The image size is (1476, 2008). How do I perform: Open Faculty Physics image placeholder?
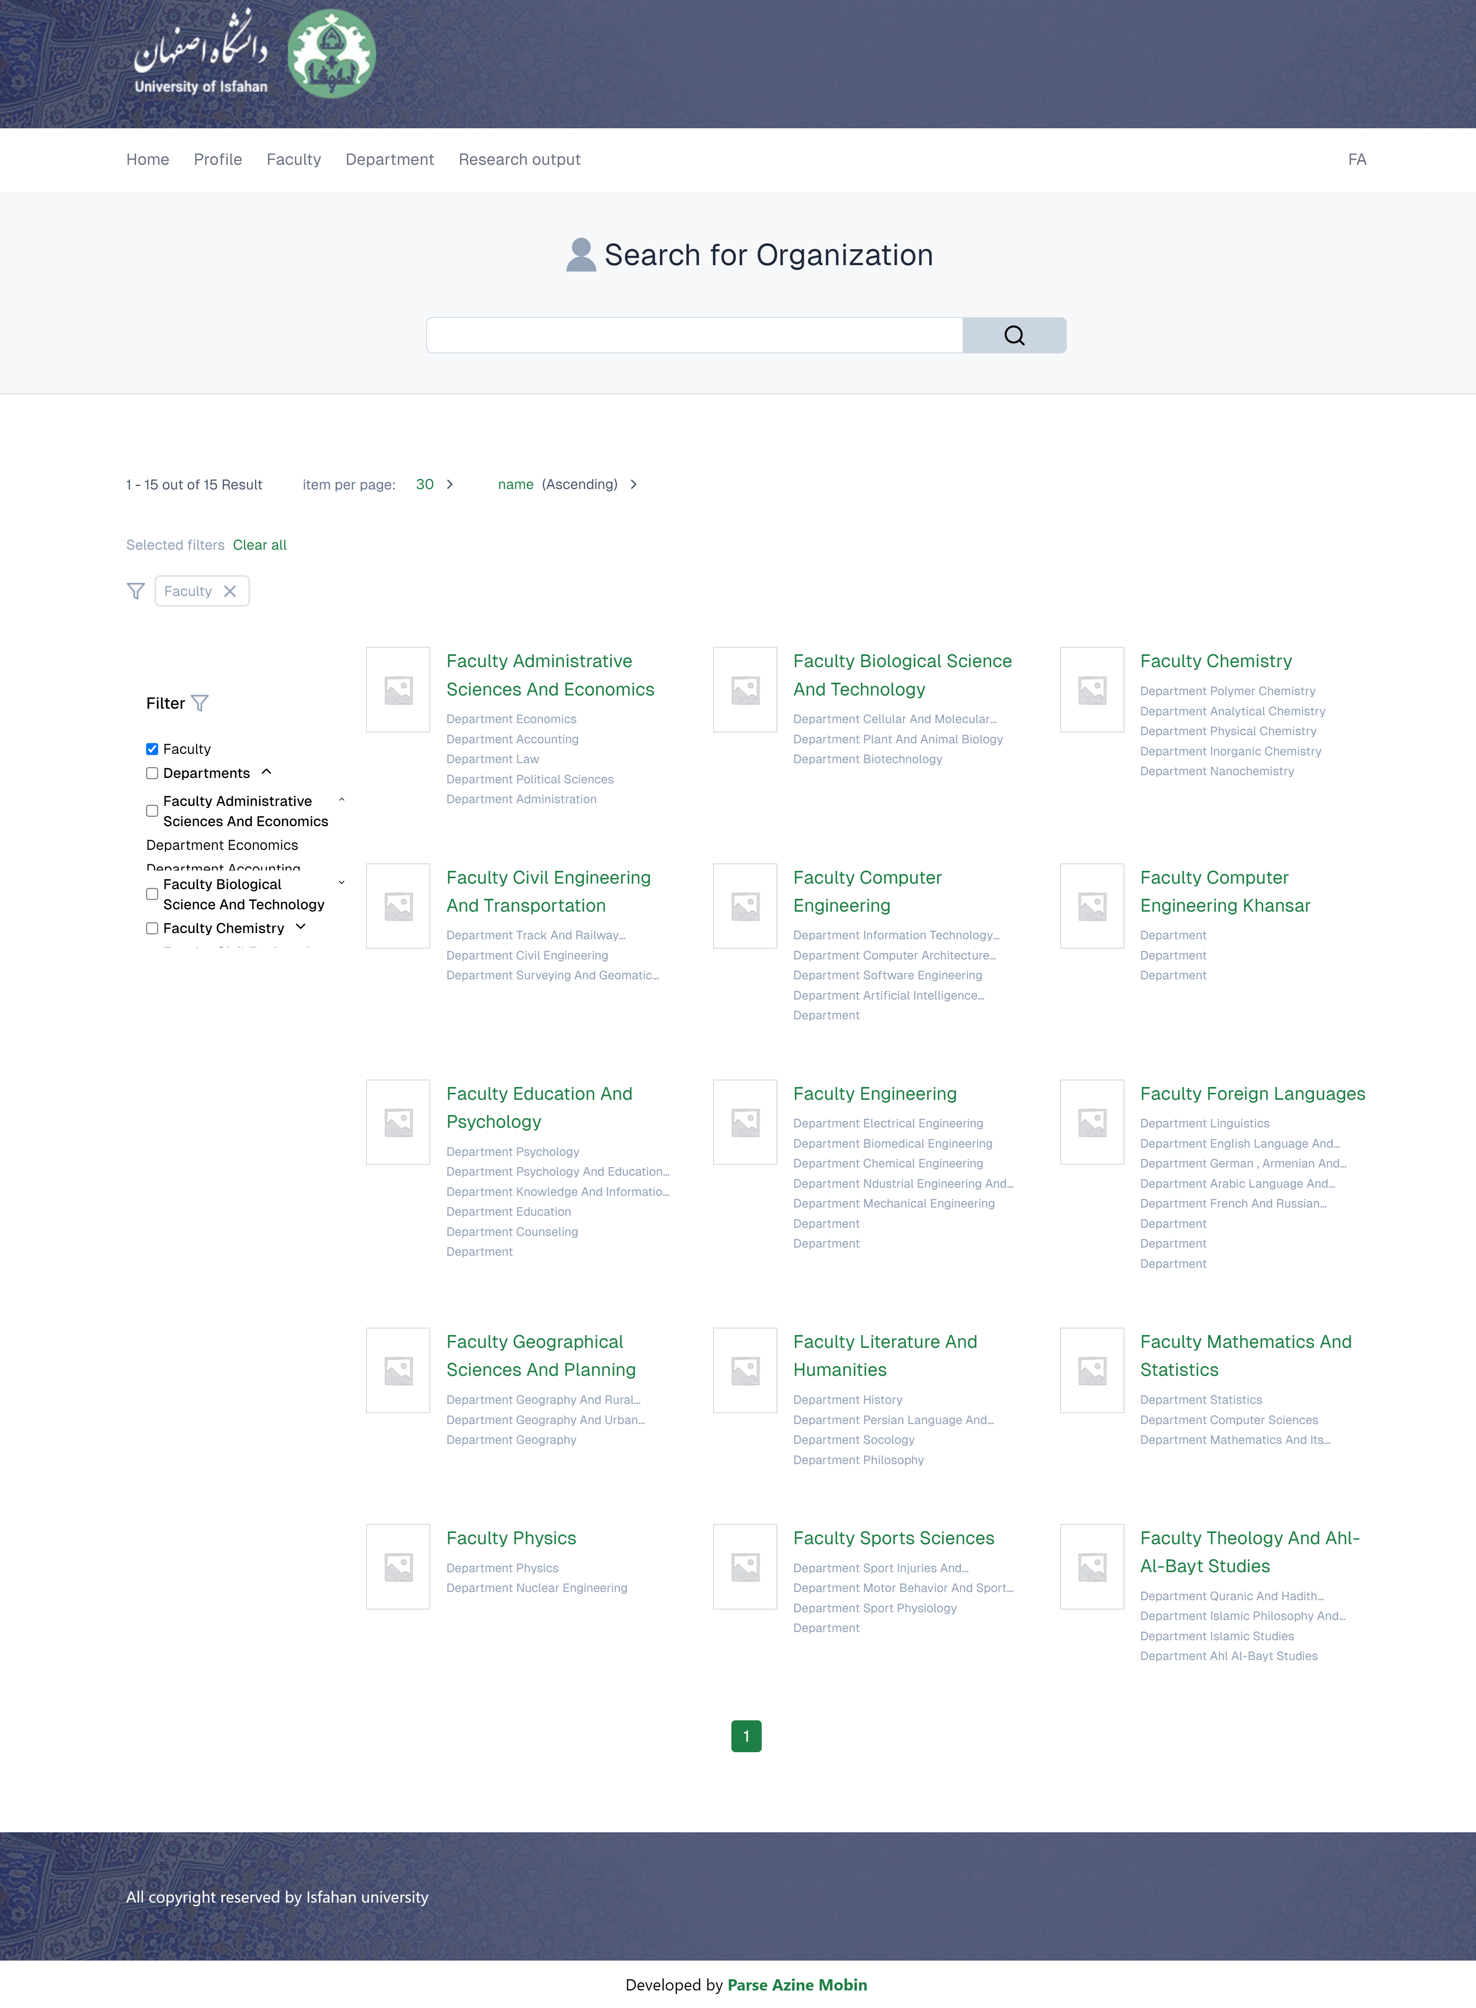point(398,1566)
